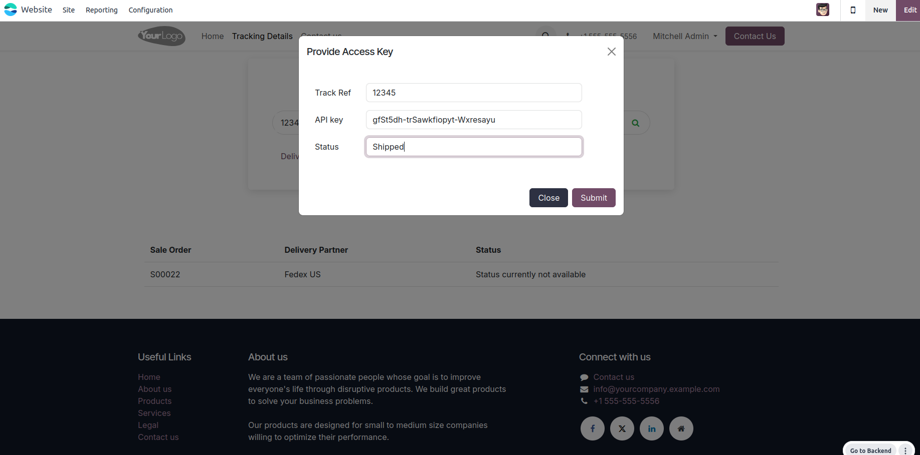Click the user avatar icon in top bar
The width and height of the screenshot is (920, 455).
click(x=822, y=10)
